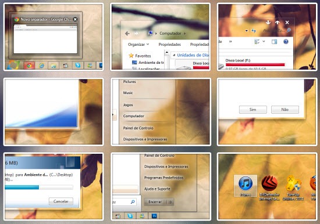Select the Disco Local (F:) drive label
The image size is (320, 224).
(x=238, y=60)
